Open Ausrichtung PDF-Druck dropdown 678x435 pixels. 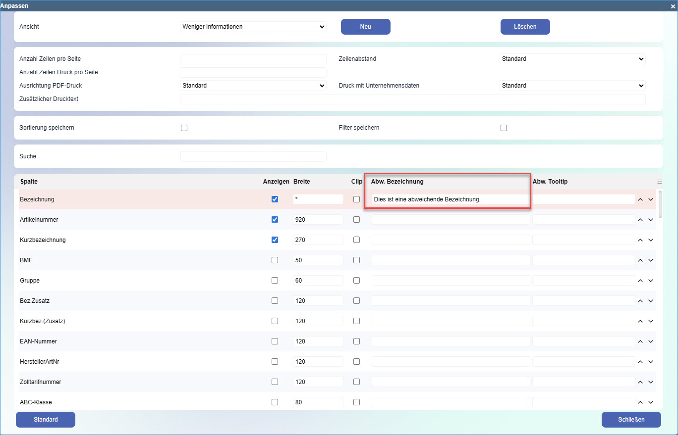(x=253, y=86)
